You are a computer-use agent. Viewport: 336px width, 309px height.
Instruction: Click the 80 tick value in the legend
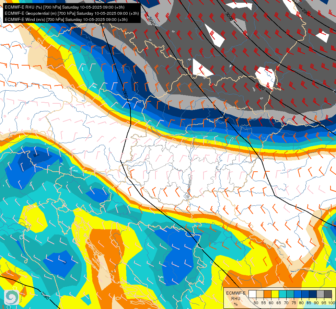[301, 303]
